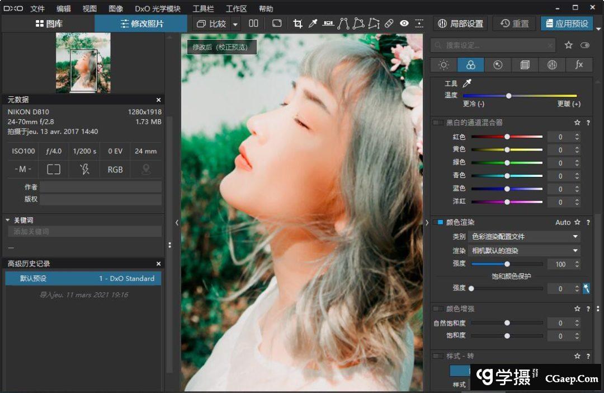Open the fx effects palette tab
Image resolution: width=604 pixels, height=393 pixels.
tap(579, 65)
